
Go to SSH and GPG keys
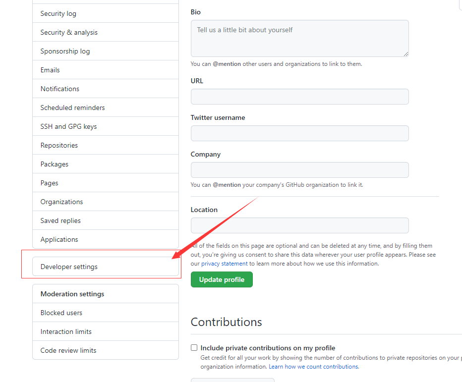click(68, 126)
